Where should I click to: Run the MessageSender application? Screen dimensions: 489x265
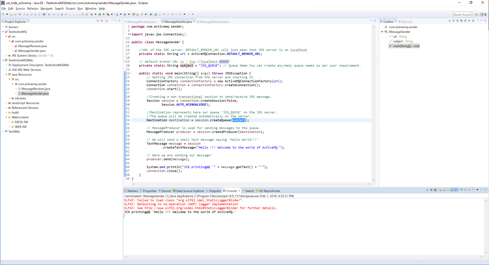(x=100, y=15)
